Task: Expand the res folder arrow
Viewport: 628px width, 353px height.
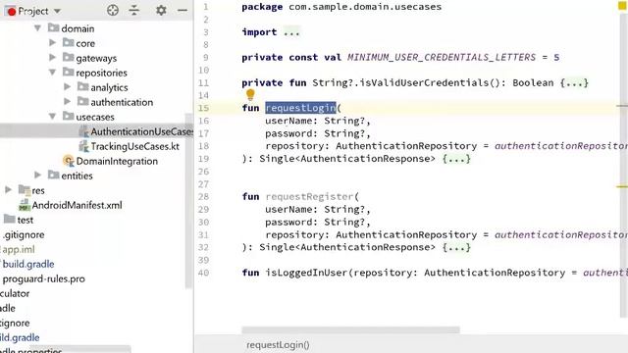Action: 8,189
